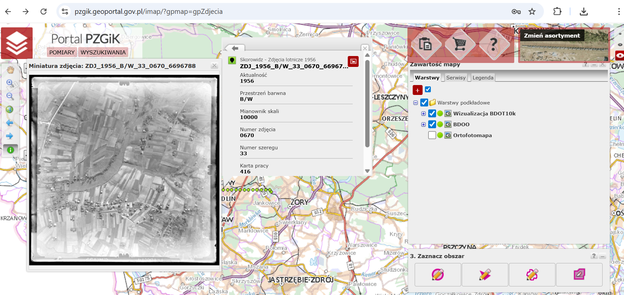Enable the Ortofotomapa layer checkbox
The height and width of the screenshot is (295, 624).
pyautogui.click(x=432, y=135)
